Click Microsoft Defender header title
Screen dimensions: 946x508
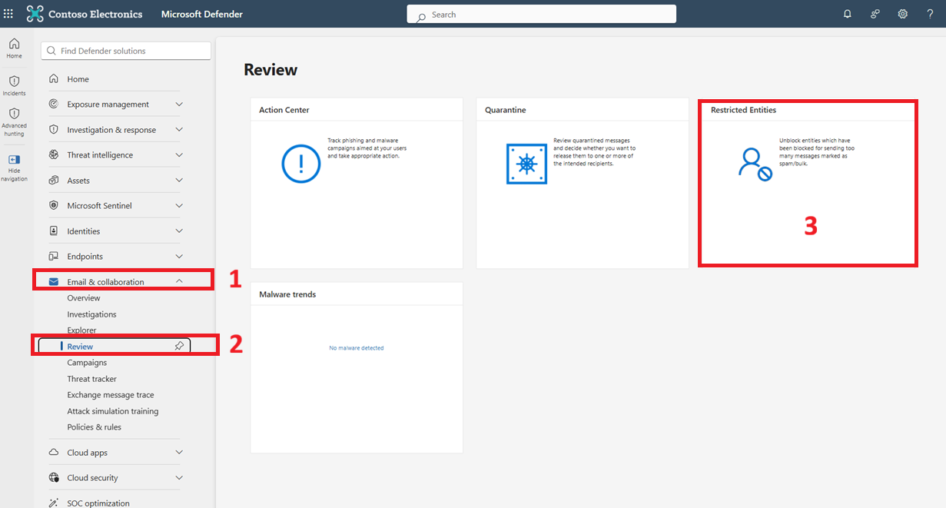(202, 14)
